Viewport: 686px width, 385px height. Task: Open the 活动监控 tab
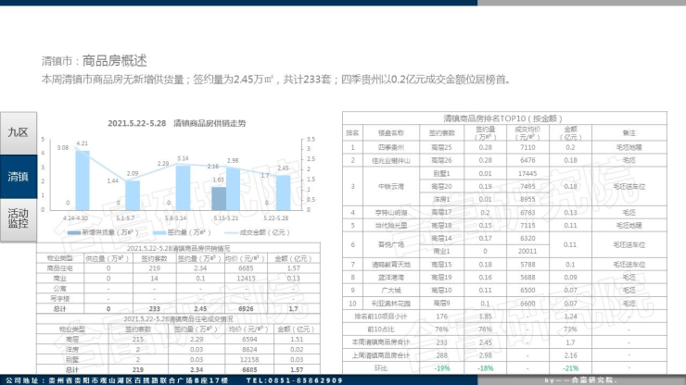click(x=18, y=218)
